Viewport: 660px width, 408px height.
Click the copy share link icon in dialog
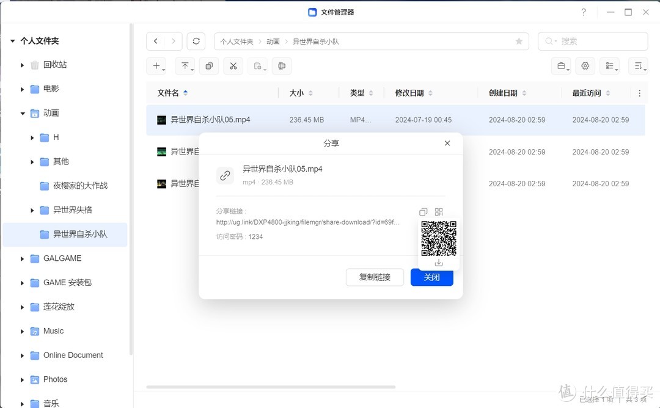(x=422, y=211)
